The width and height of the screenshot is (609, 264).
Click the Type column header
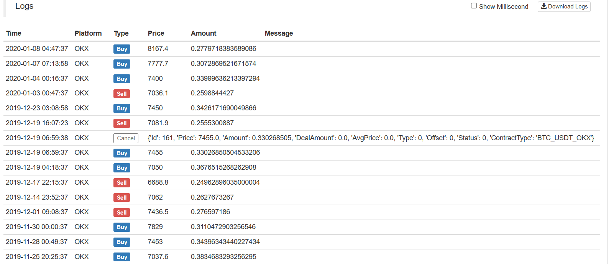(x=121, y=33)
